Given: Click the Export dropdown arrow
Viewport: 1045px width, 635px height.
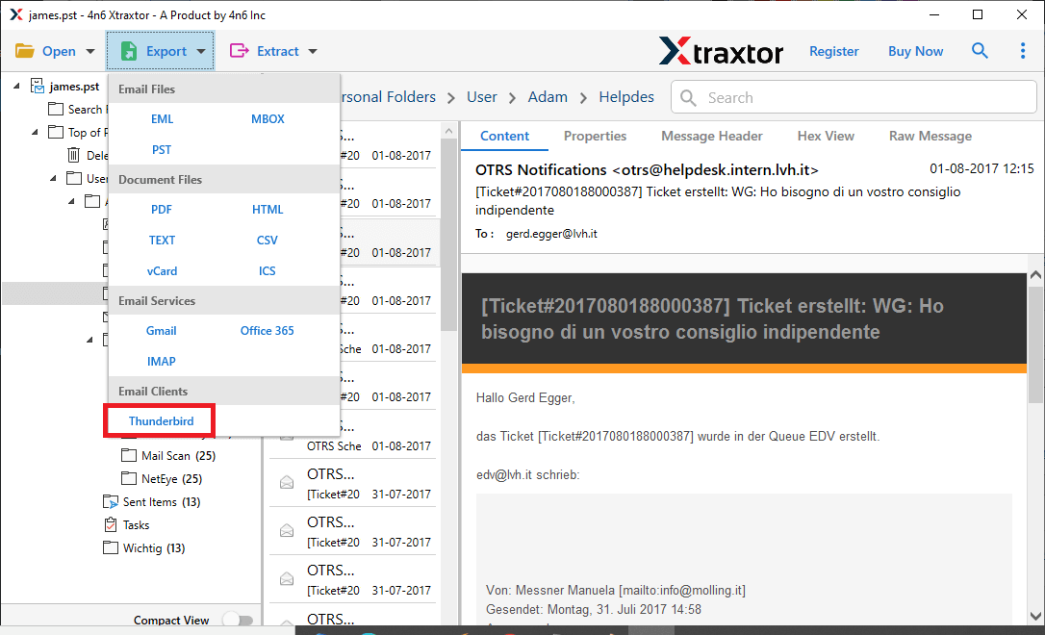Looking at the screenshot, I should point(200,51).
